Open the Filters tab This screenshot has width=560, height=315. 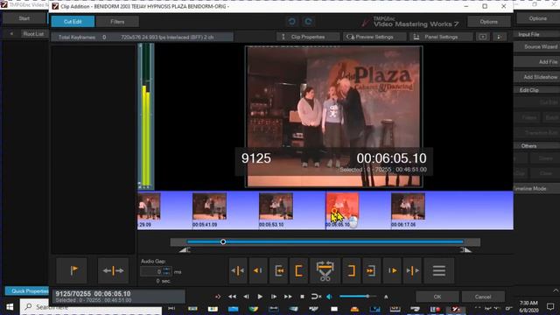tap(117, 21)
